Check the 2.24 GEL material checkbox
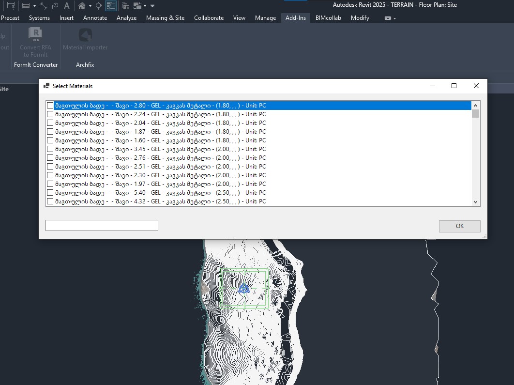 point(50,114)
